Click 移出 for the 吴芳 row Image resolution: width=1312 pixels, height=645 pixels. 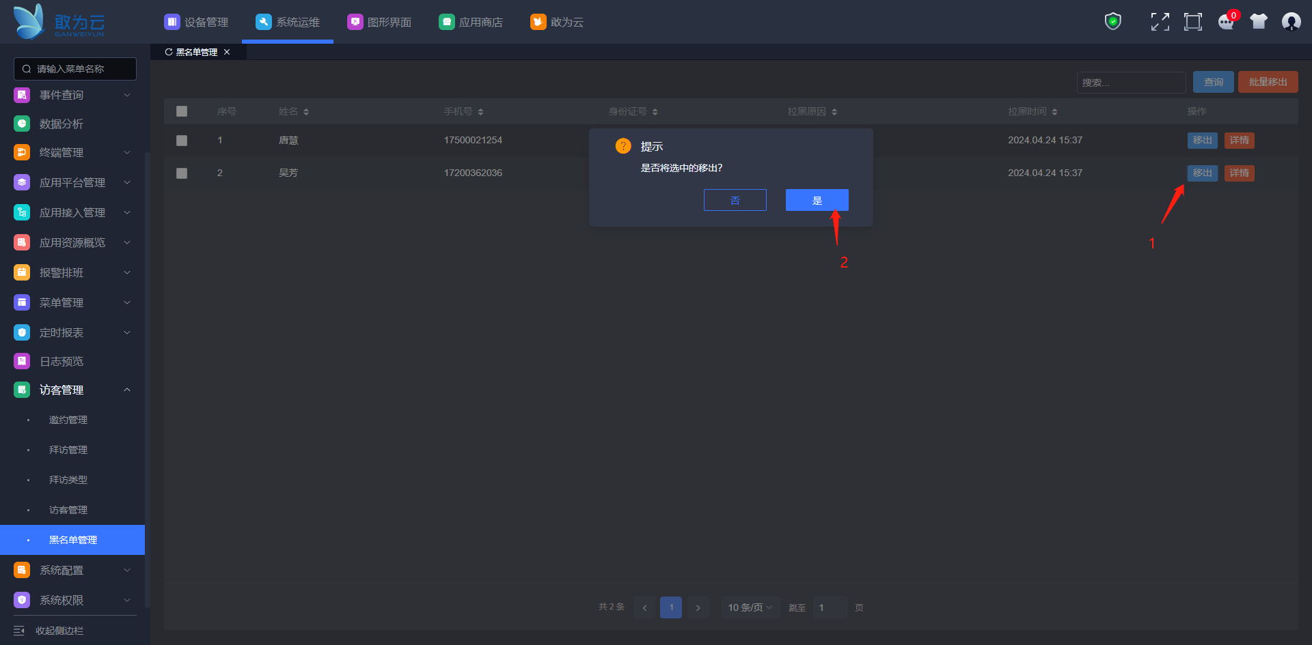(1203, 173)
